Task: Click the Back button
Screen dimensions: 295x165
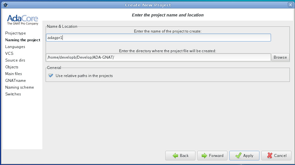Action: 180,156
